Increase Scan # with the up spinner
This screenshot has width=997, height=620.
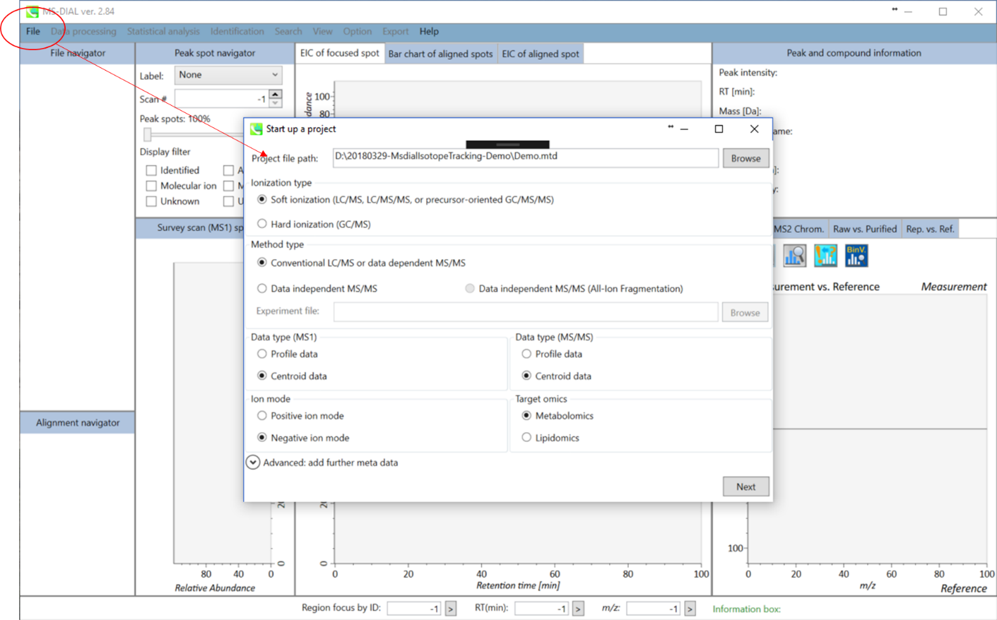276,94
